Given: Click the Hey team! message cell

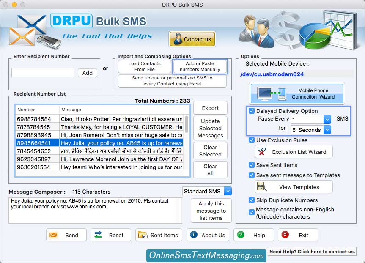Looking at the screenshot, I should pos(121,167).
